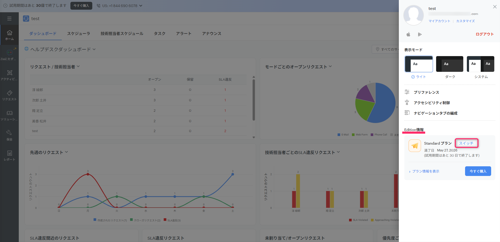Click the Apple app store icon
500x242 pixels.
point(408,34)
